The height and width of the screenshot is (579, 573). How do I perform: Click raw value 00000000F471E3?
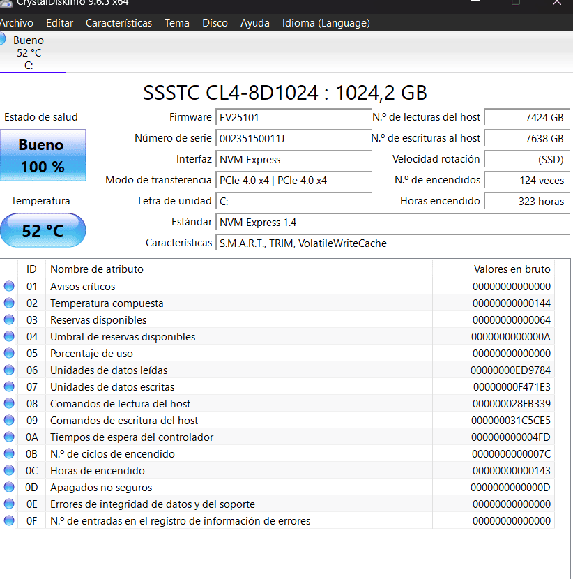click(512, 386)
